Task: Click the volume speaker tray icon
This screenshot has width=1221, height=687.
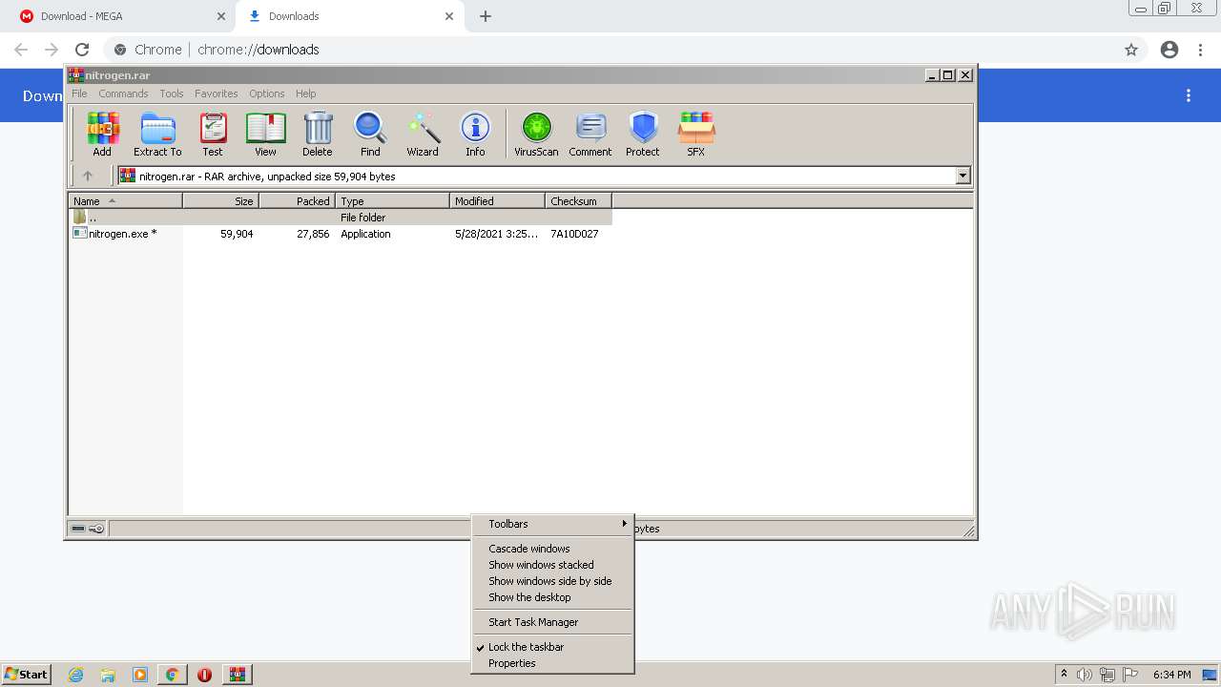Action: [1085, 675]
